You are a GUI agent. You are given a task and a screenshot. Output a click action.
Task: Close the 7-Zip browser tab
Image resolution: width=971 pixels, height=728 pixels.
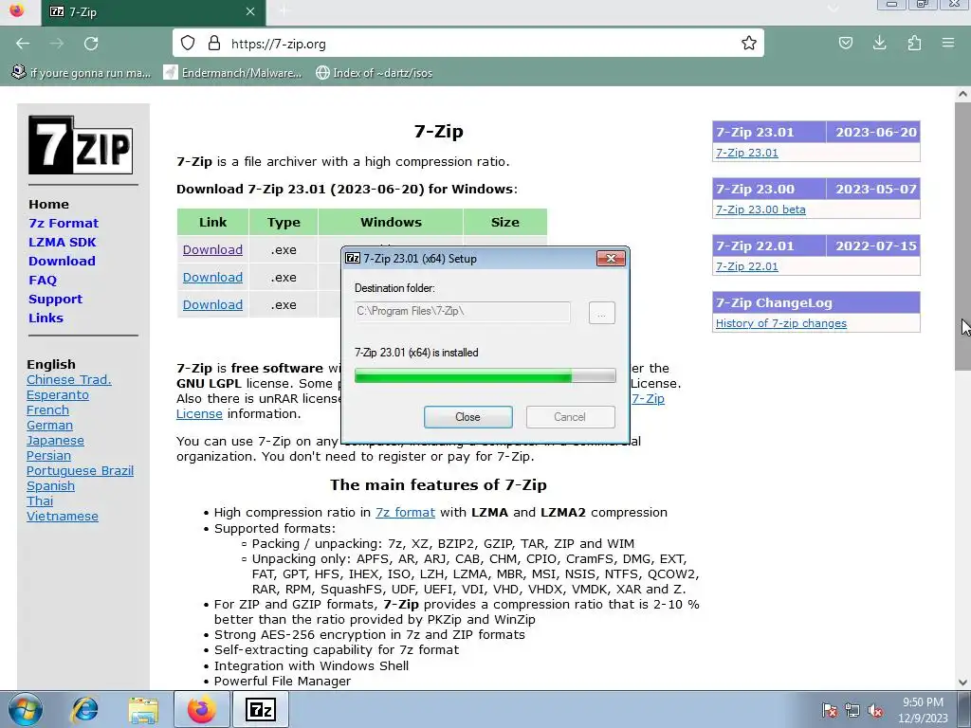tap(250, 11)
